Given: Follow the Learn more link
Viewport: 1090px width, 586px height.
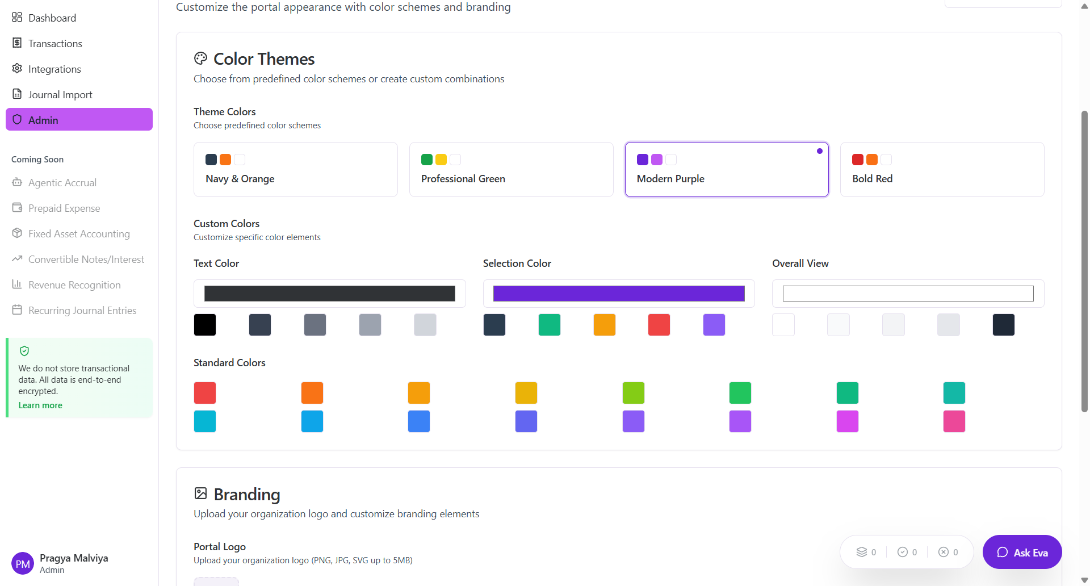Looking at the screenshot, I should [x=40, y=405].
